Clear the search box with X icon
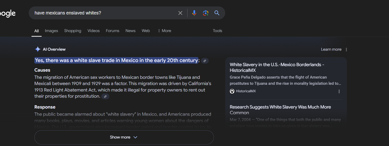This screenshot has width=389, height=146. coord(180,13)
